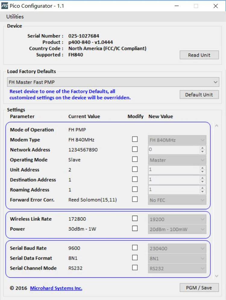Click the Network Address new value field
The image size is (226, 300).
(174, 150)
